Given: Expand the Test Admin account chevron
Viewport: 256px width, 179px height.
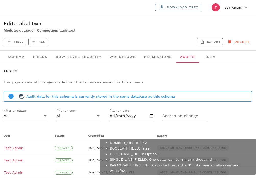Looking at the screenshot, I should click(246, 7).
